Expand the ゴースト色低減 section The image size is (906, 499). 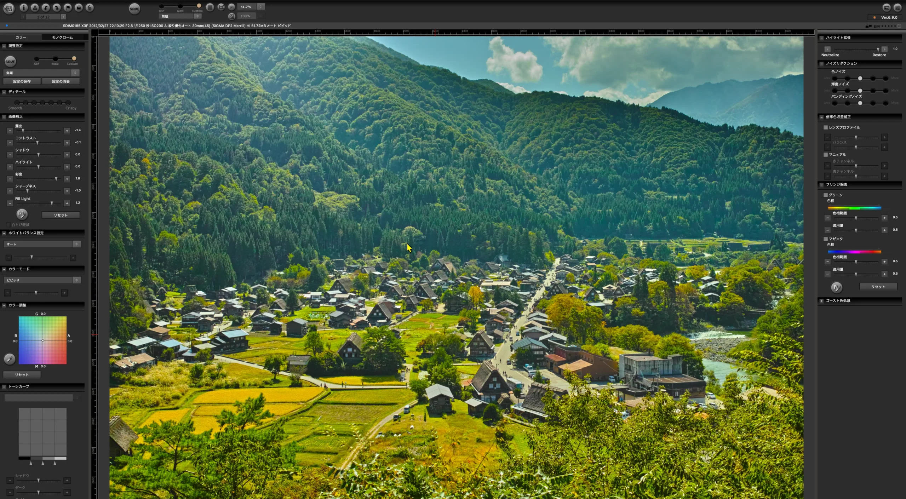point(821,300)
